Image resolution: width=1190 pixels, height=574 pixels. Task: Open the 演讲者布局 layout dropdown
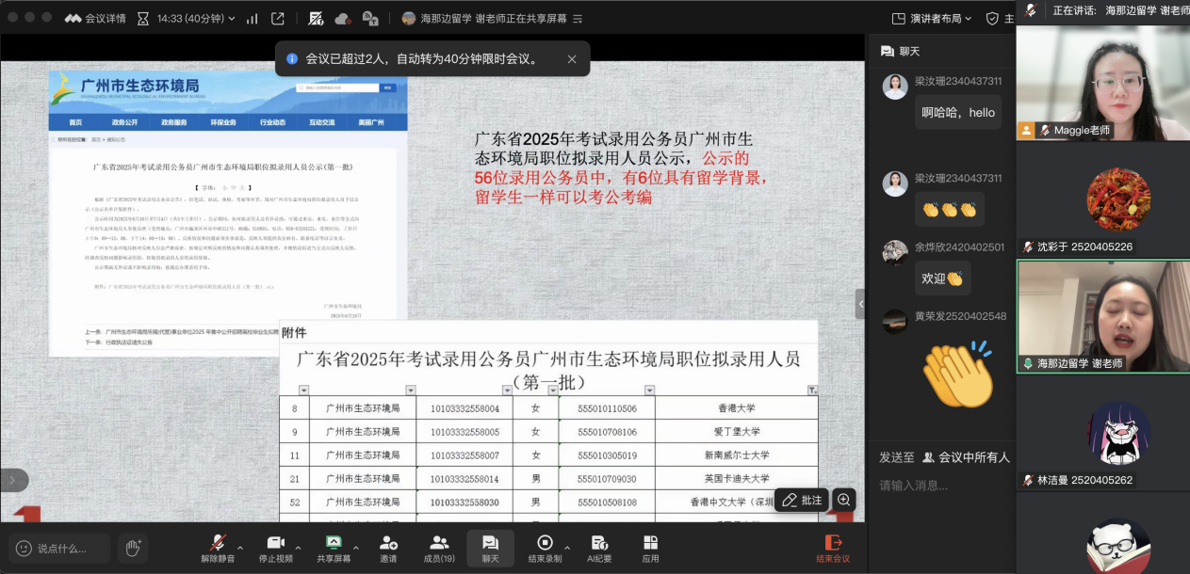pyautogui.click(x=931, y=18)
